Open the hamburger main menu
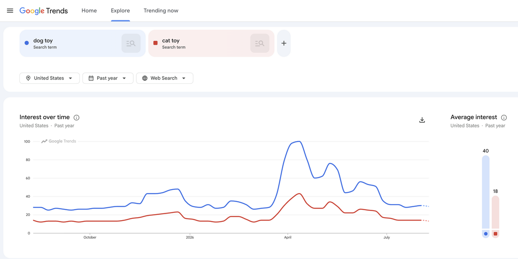 (10, 11)
